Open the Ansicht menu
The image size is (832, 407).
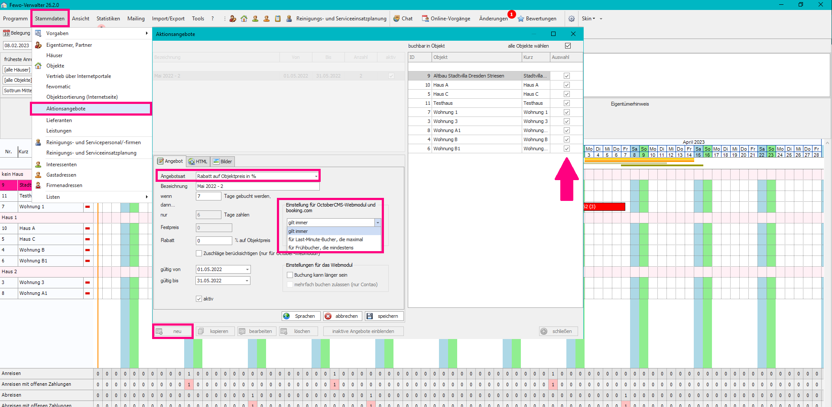pyautogui.click(x=81, y=19)
